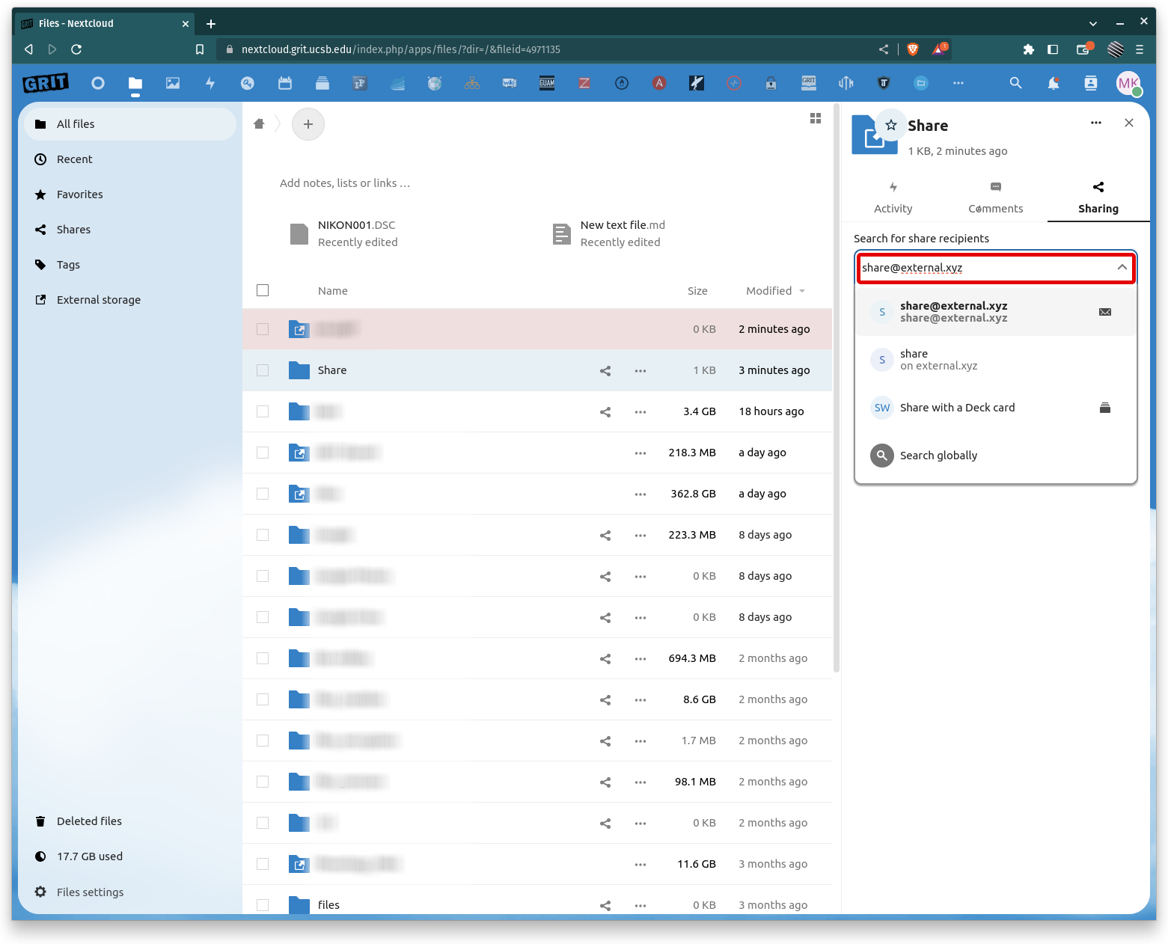The image size is (1168, 944).
Task: Check the checkbox for the 218.3 MB folder
Action: click(x=263, y=453)
